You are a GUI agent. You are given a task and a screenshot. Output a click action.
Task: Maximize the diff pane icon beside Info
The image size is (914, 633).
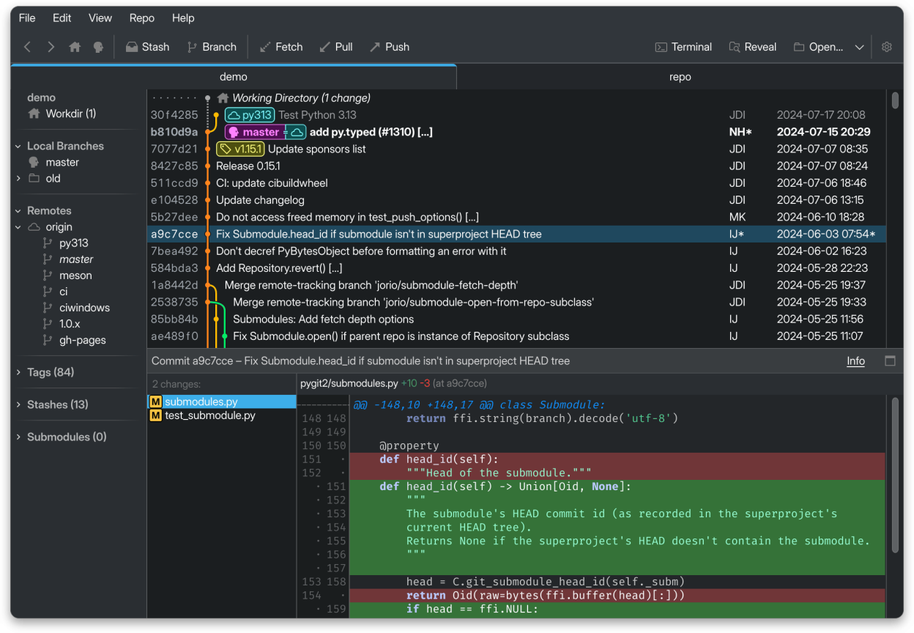coord(891,360)
